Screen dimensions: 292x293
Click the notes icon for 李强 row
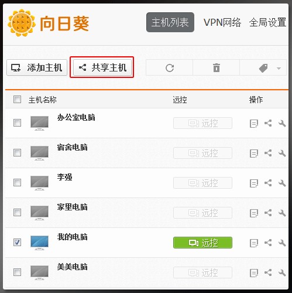coord(254,183)
